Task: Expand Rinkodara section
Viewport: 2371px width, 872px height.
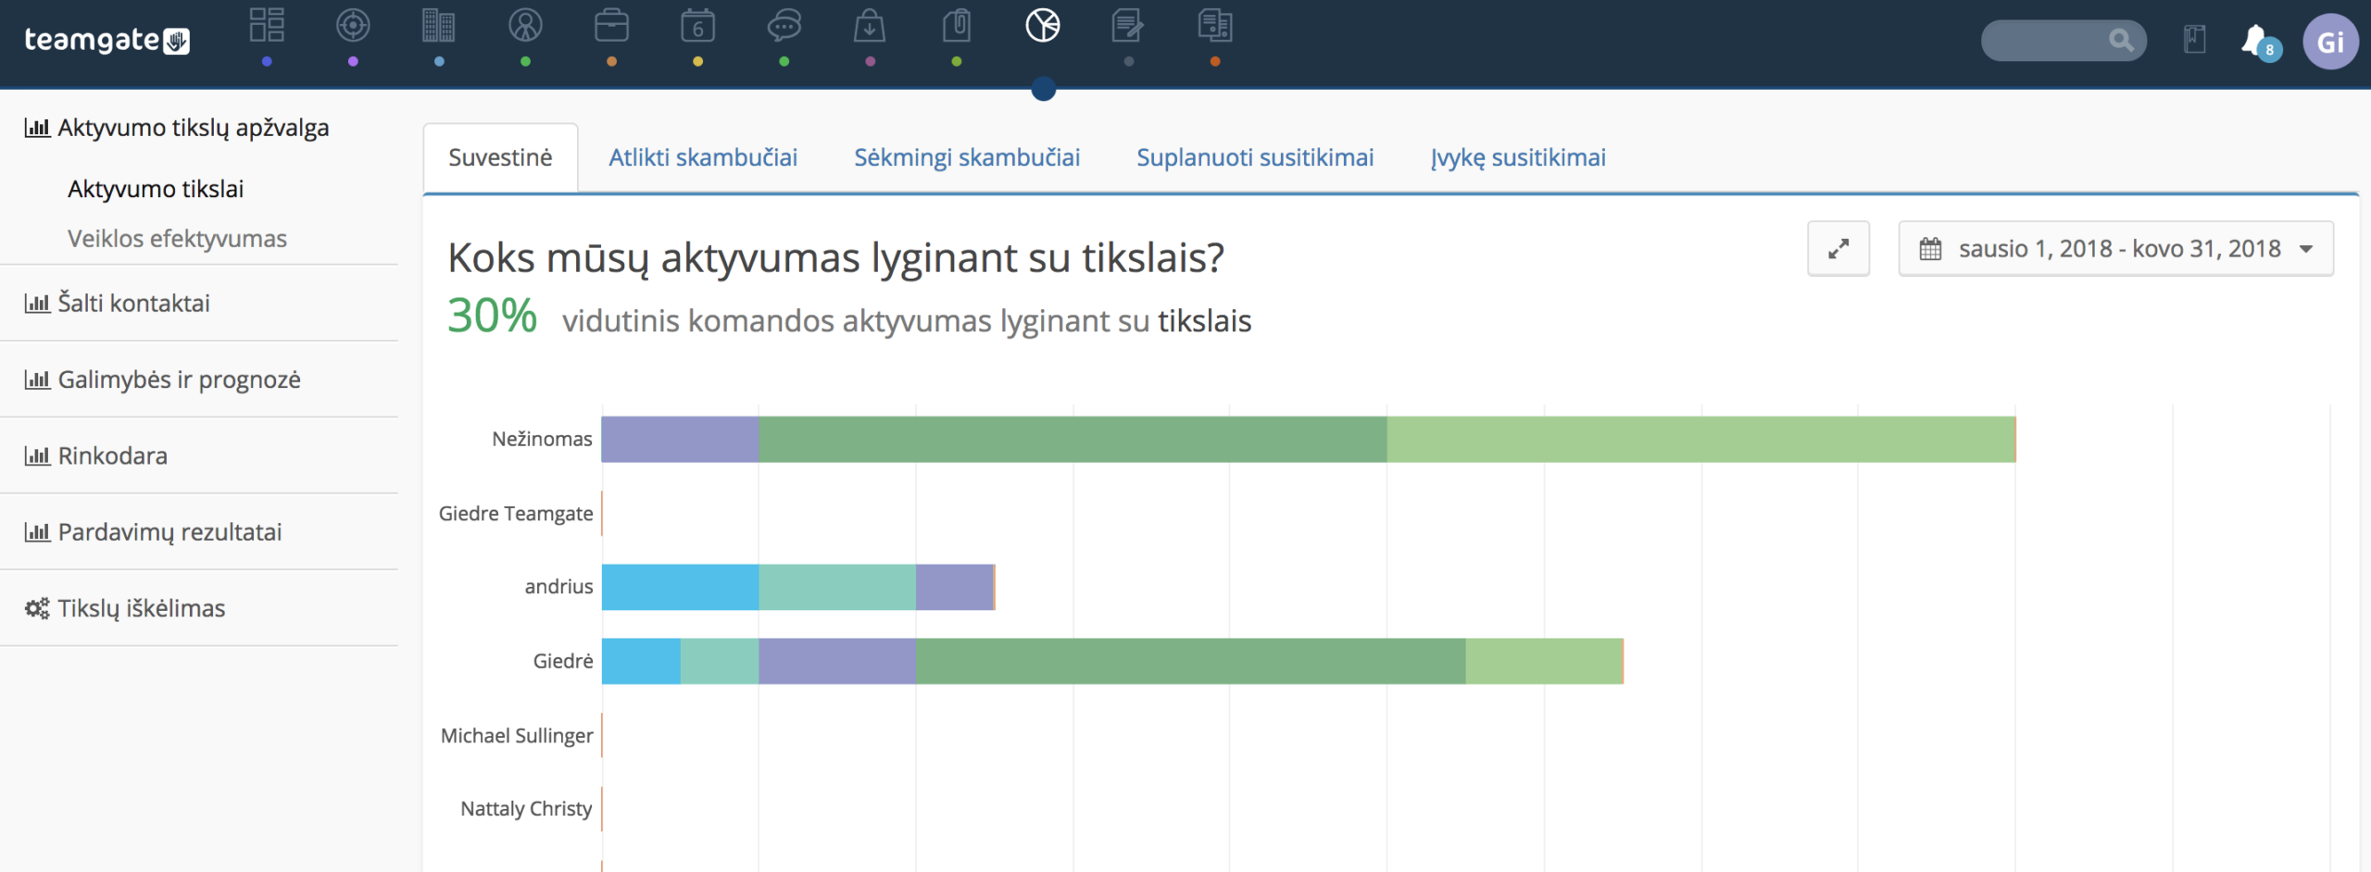Action: 96,455
